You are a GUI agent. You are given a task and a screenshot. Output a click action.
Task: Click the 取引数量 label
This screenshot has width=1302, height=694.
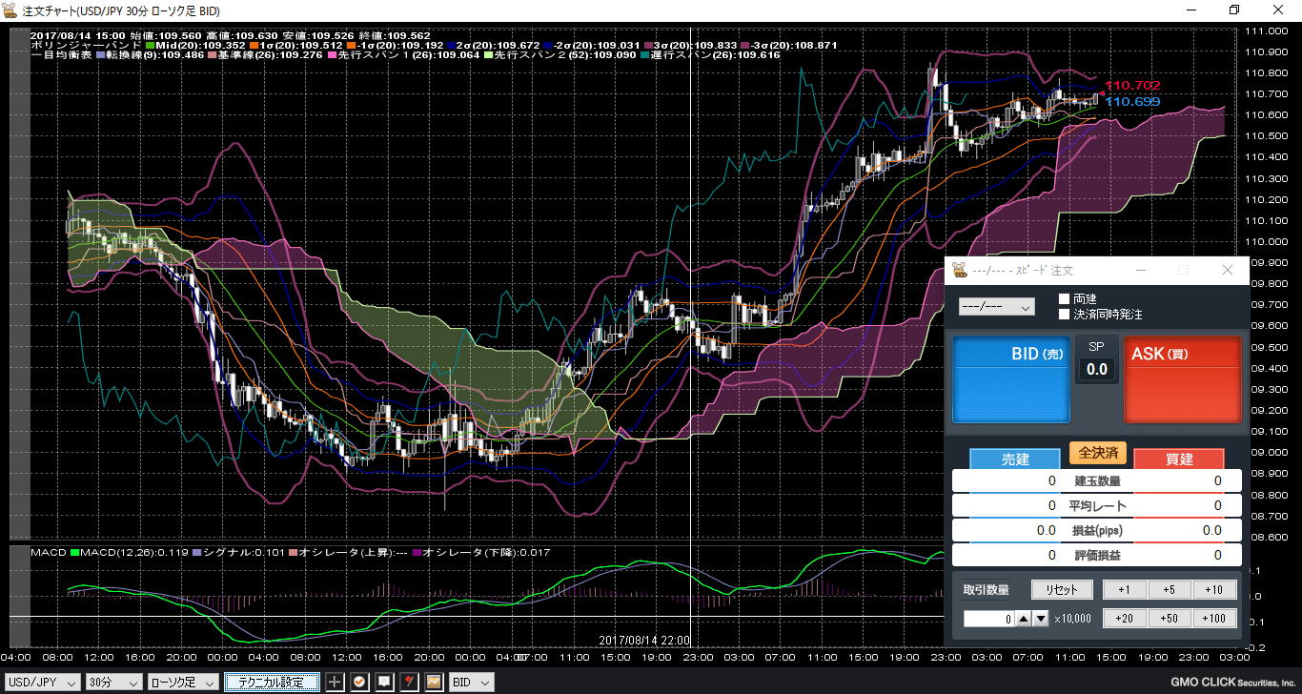pyautogui.click(x=986, y=590)
